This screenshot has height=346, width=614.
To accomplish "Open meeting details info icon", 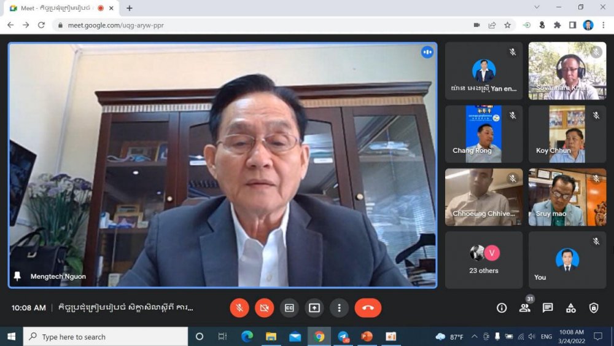I will point(502,308).
